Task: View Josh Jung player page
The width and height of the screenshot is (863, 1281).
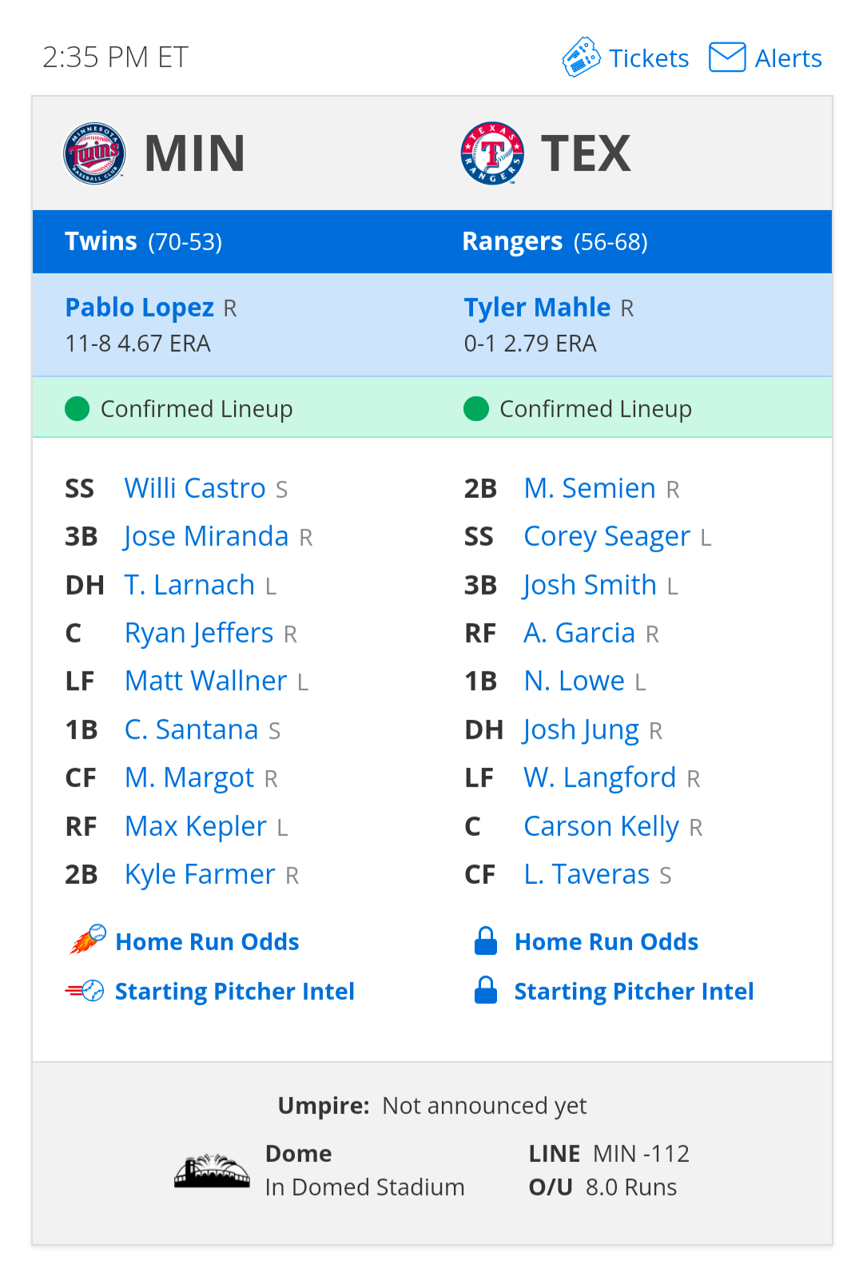Action: click(x=581, y=730)
